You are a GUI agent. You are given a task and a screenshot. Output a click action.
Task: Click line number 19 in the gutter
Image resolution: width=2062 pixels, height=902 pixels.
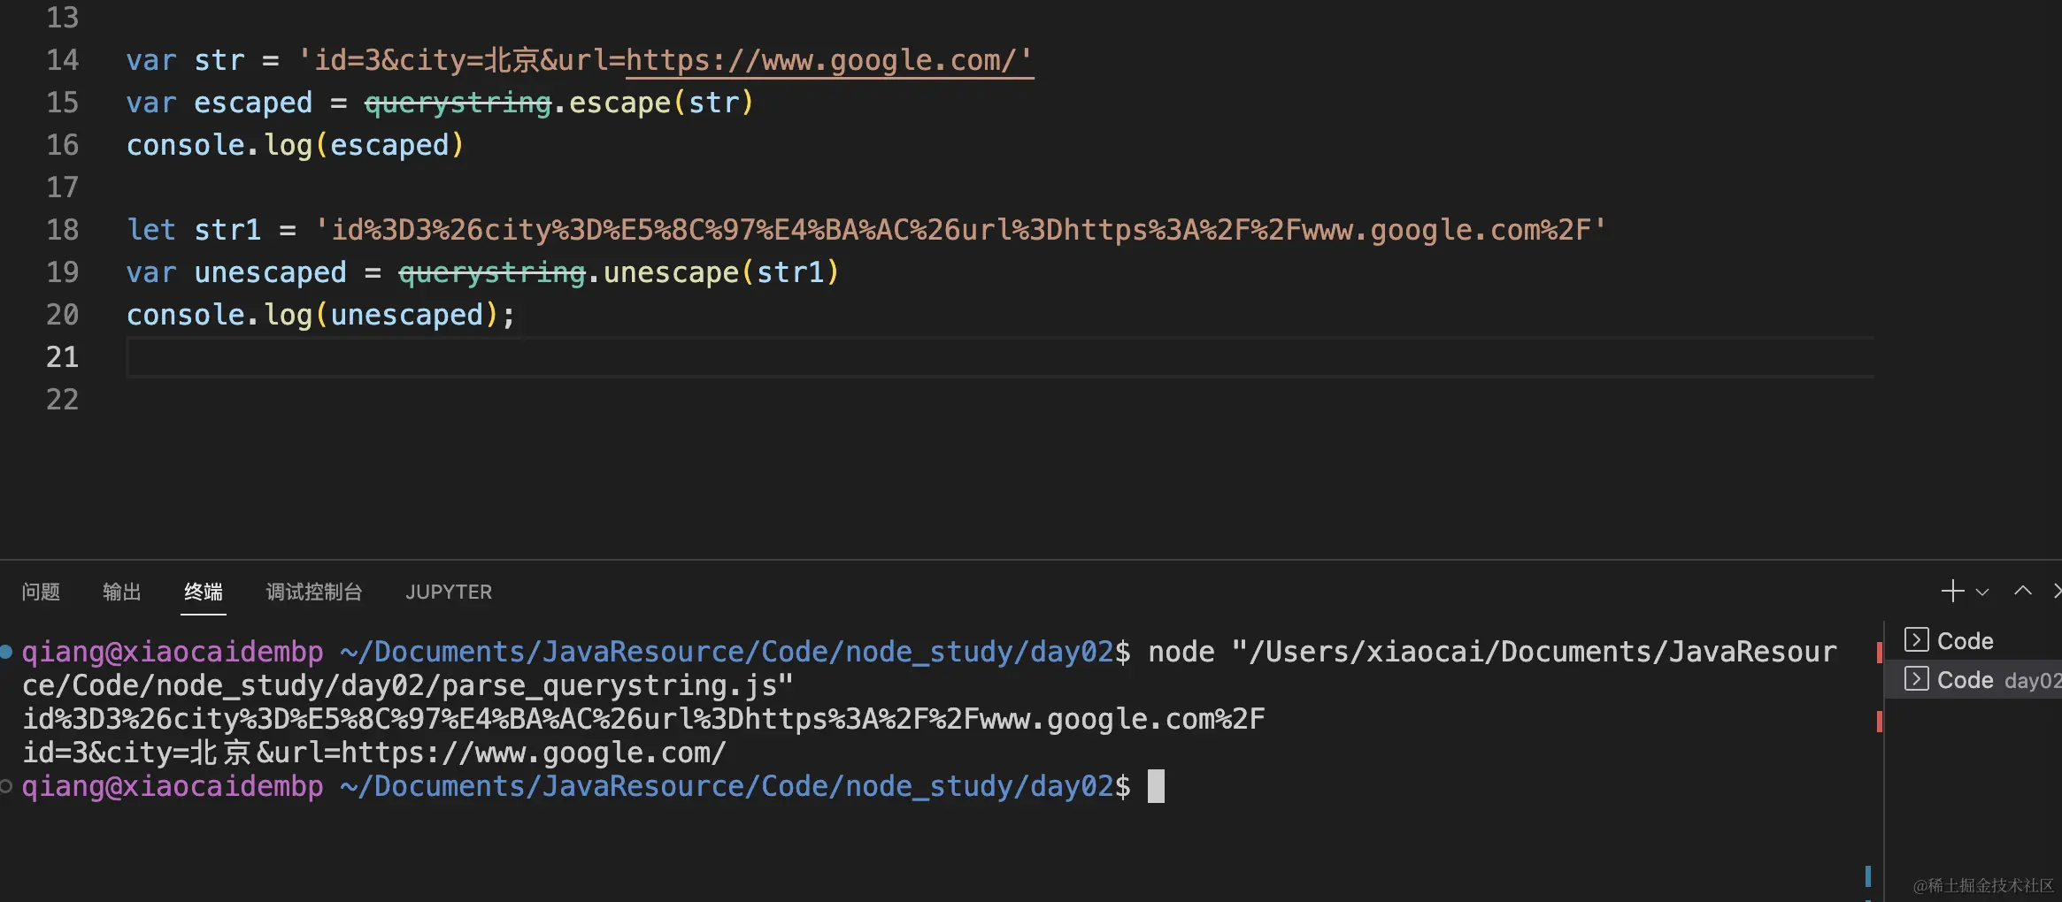click(62, 272)
